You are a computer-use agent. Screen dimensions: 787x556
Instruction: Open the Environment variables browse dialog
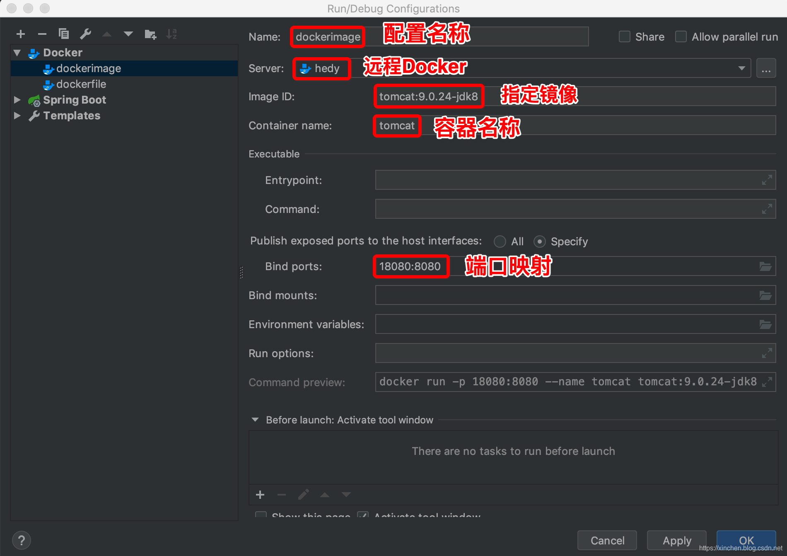click(x=765, y=324)
